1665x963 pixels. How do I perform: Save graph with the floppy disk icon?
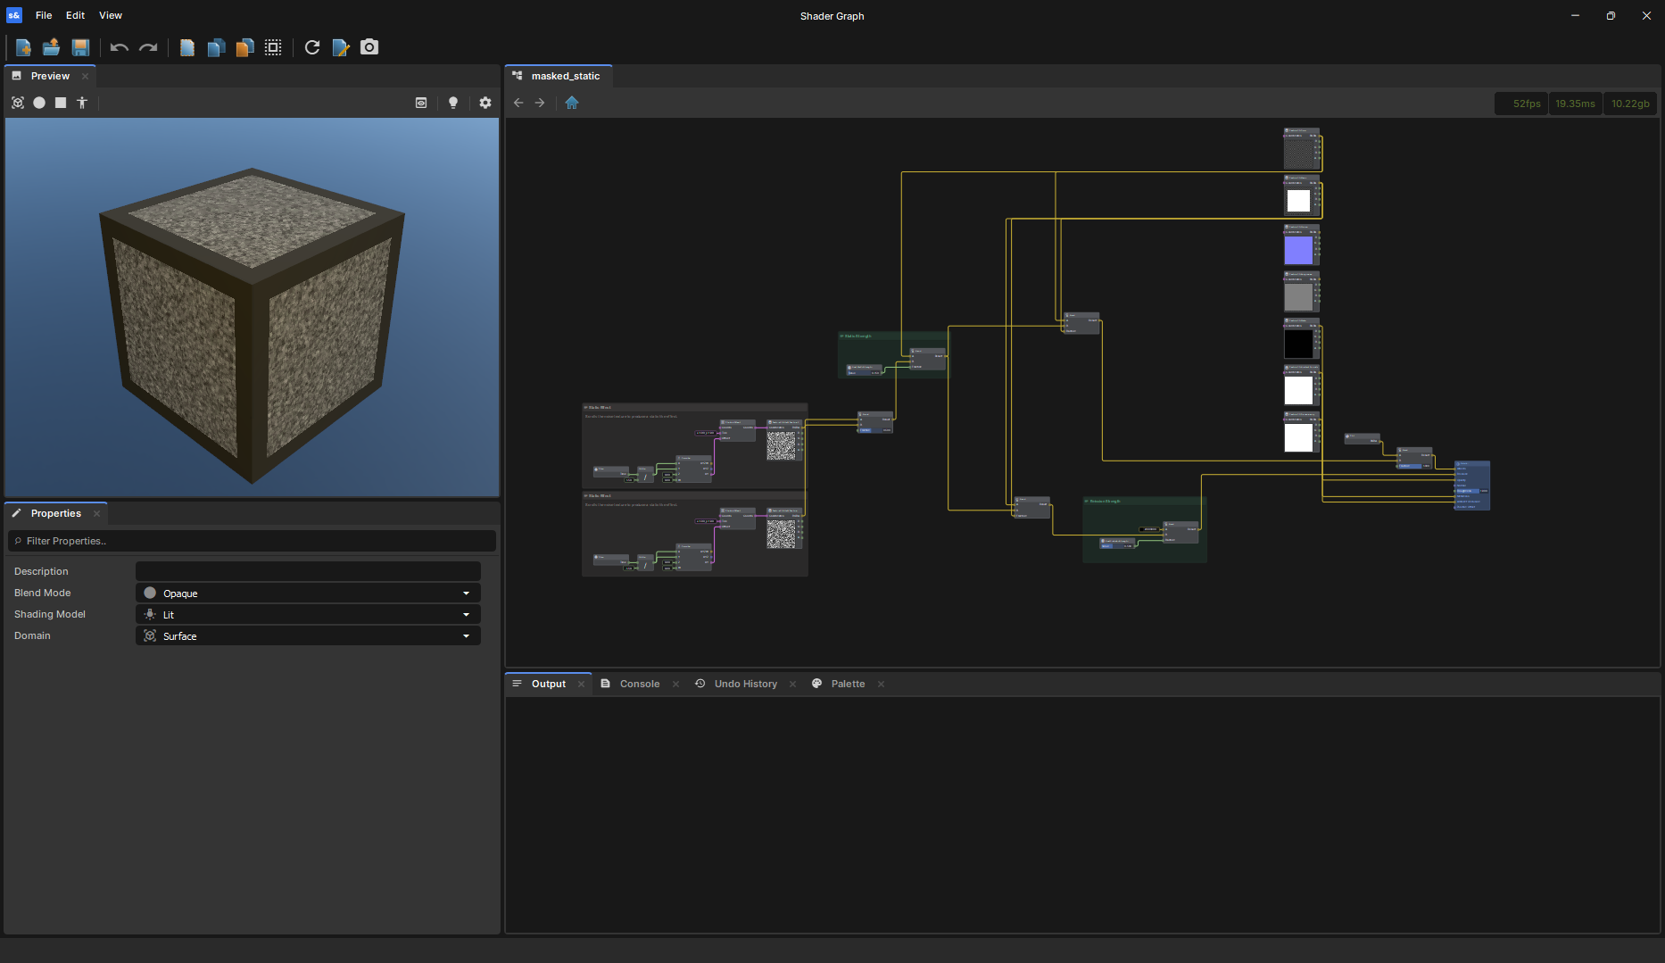pos(80,47)
